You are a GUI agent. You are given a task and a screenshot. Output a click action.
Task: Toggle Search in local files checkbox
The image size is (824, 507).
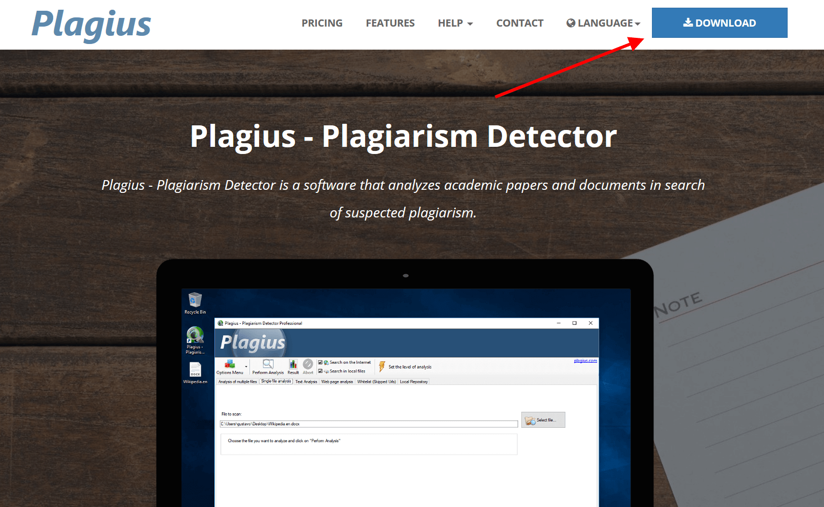click(321, 371)
